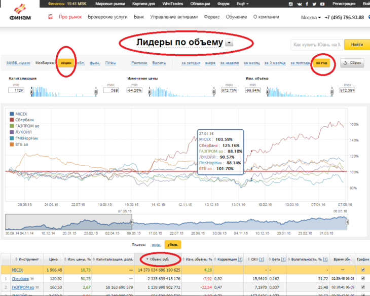The image size is (370, 296).
Task: Toggle MICEX chart checkbox in График column
Action: [x=363, y=270]
